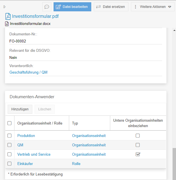Click the Datei bearbeiten button
Screen dimensions: 176x180
(x=72, y=7)
